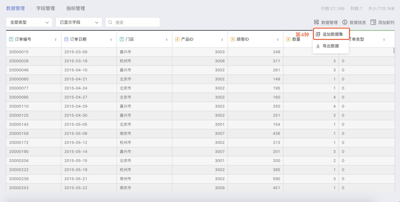Toggle sort order on 订单日期 column
The image size is (400, 202).
(111, 40)
